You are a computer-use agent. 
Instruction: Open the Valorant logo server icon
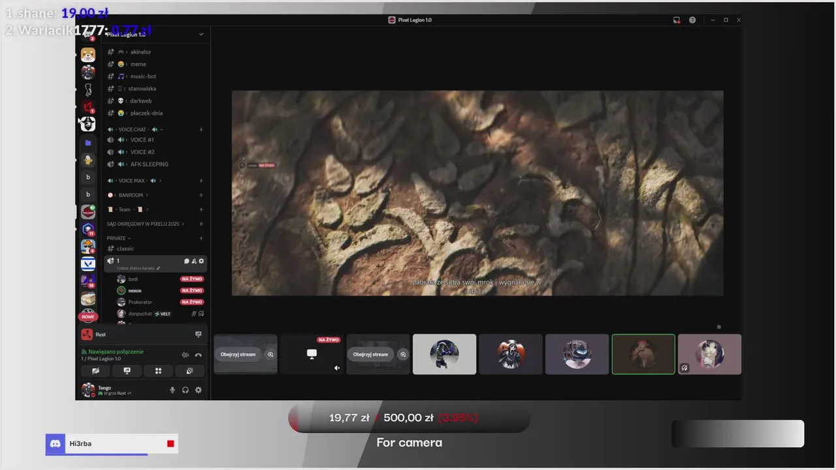88,264
